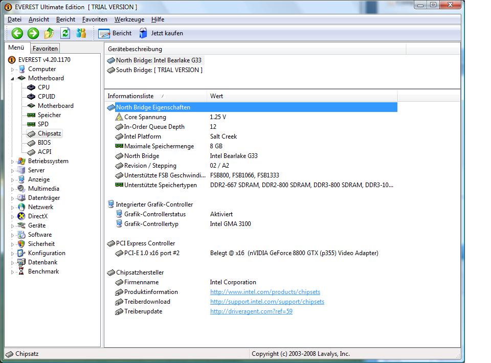Expand the Datenträger tree node
This screenshot has width=491, height=363.
click(x=12, y=198)
